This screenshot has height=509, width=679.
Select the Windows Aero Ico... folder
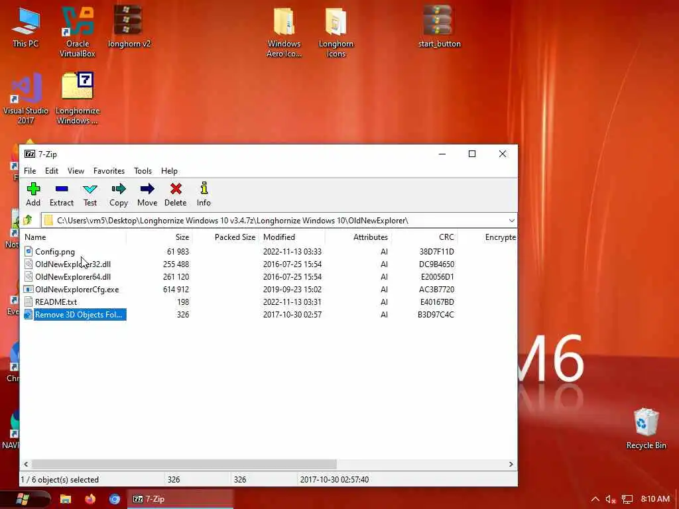[x=284, y=31]
